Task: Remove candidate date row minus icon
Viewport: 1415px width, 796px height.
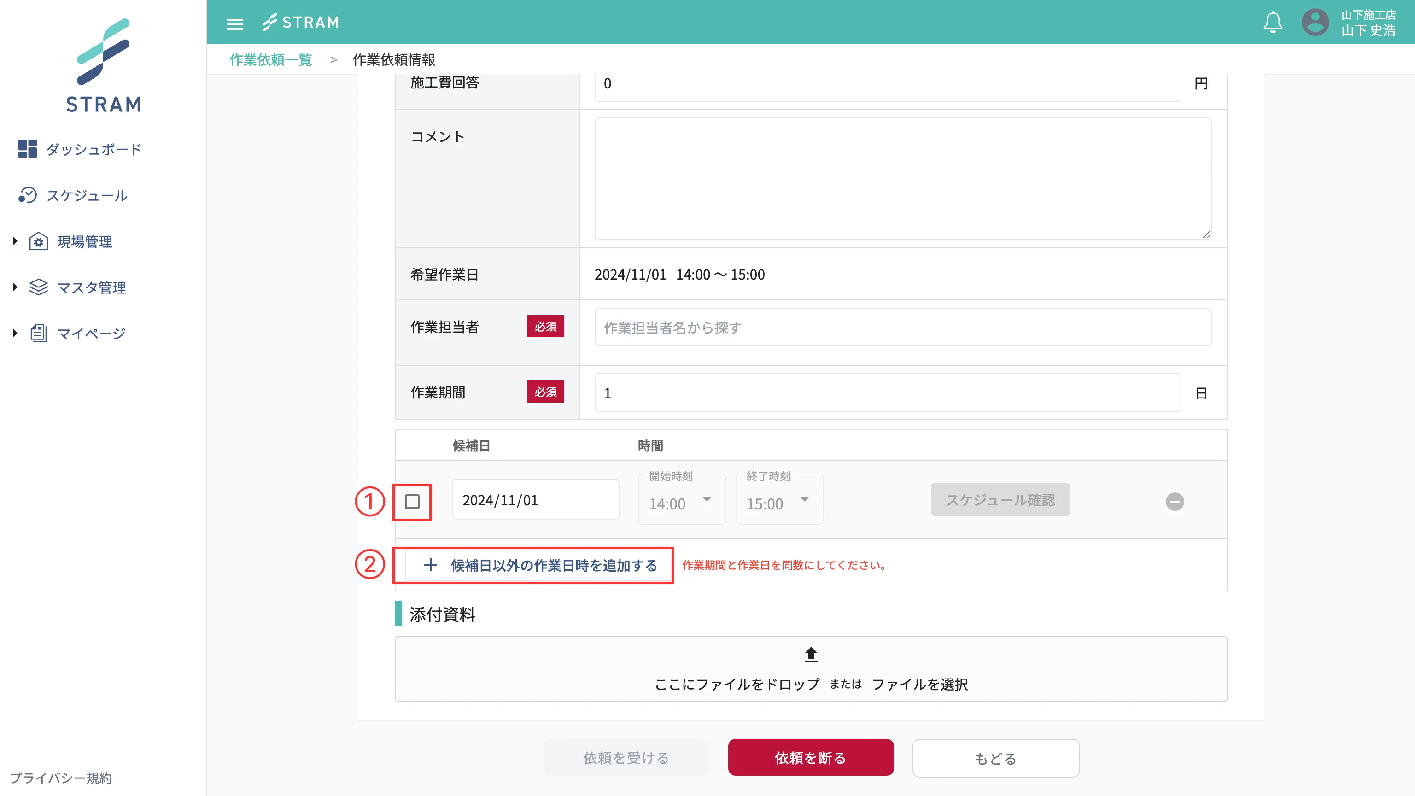Action: click(x=1175, y=502)
